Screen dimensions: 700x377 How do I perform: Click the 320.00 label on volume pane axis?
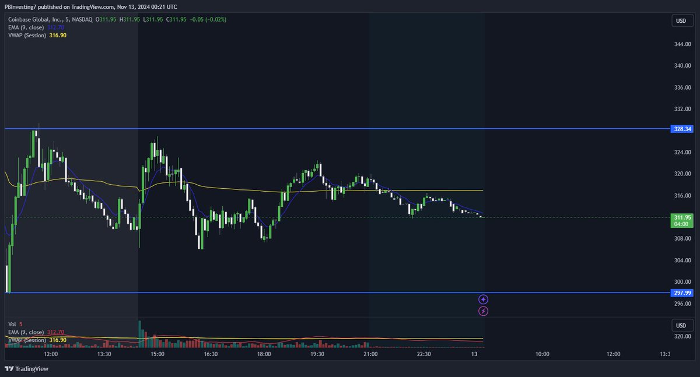tap(682, 336)
